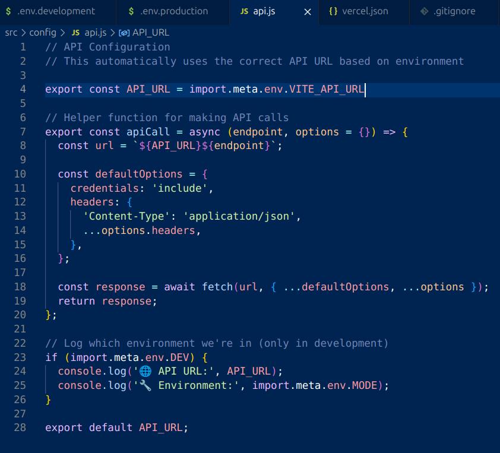Click line number 7 in the gutter
The width and height of the screenshot is (500, 453).
click(23, 132)
